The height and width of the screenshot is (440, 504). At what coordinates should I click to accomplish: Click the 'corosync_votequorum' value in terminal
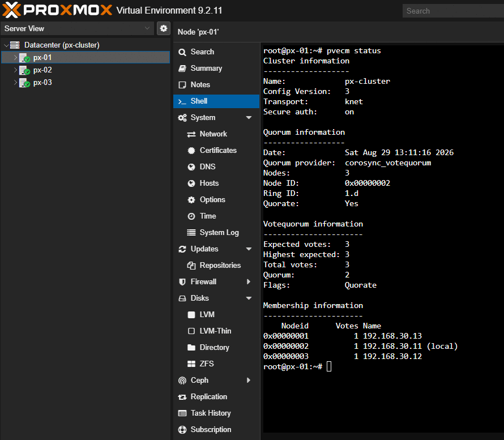click(388, 163)
